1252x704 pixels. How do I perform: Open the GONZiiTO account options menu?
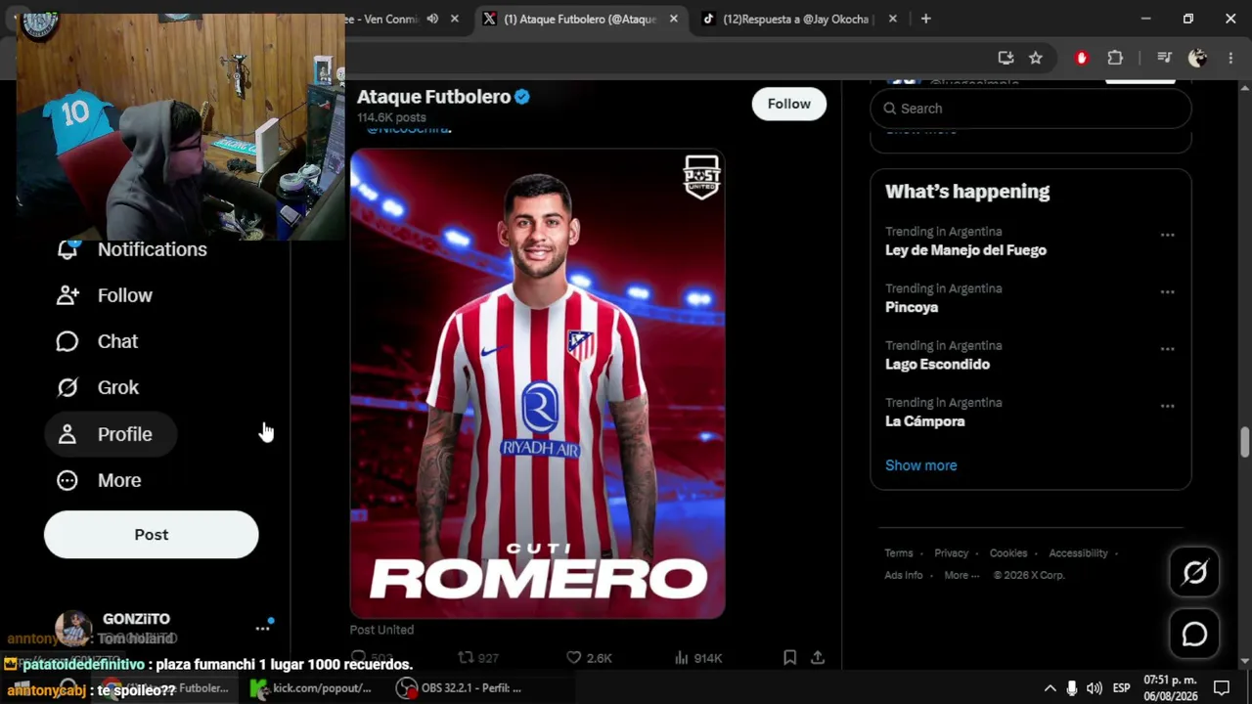pos(262,628)
